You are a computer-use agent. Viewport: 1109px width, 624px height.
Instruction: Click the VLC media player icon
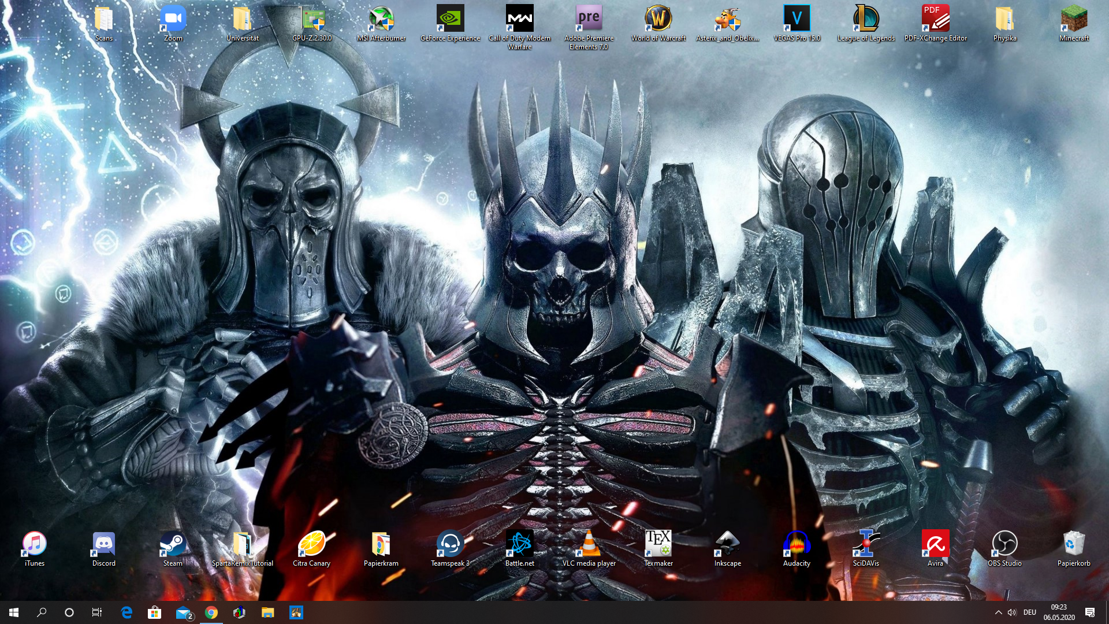click(x=589, y=549)
